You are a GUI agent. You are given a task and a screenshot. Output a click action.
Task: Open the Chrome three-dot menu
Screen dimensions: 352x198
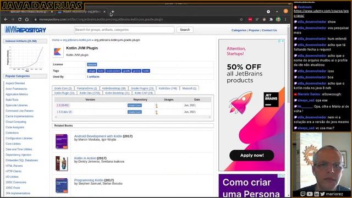(285, 20)
